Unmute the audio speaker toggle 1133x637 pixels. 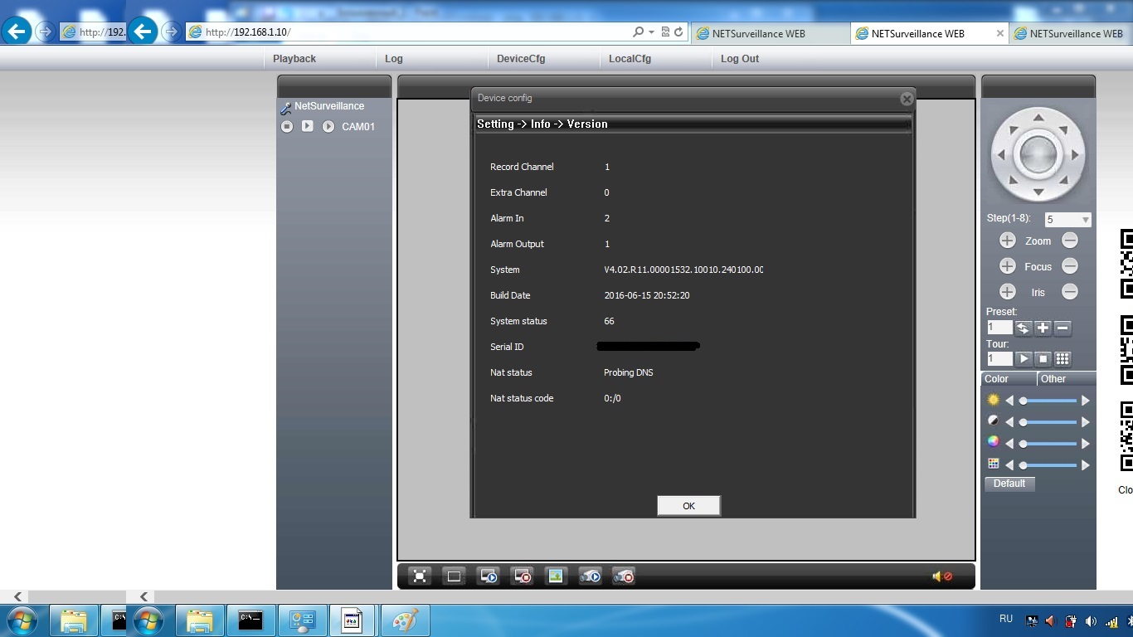coord(941,576)
